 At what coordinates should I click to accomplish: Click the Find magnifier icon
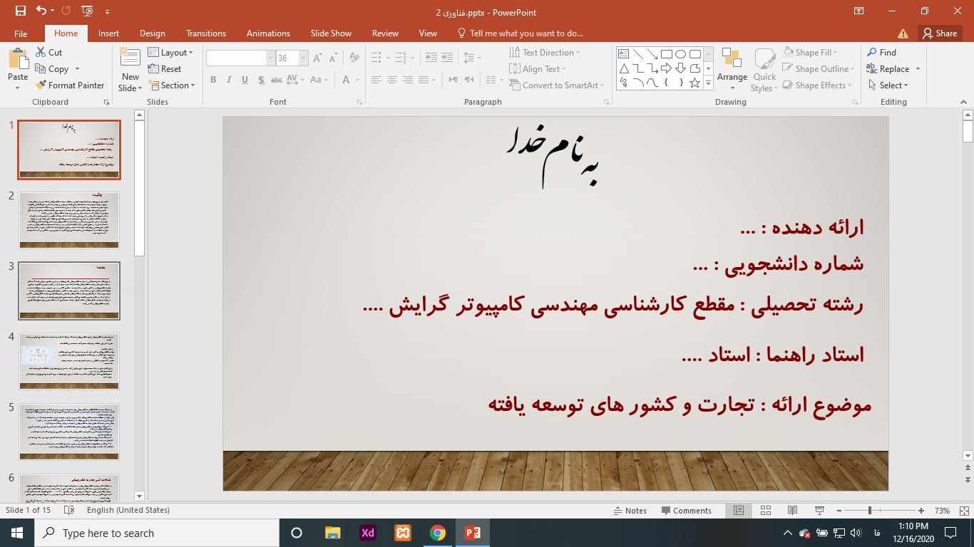(x=872, y=53)
